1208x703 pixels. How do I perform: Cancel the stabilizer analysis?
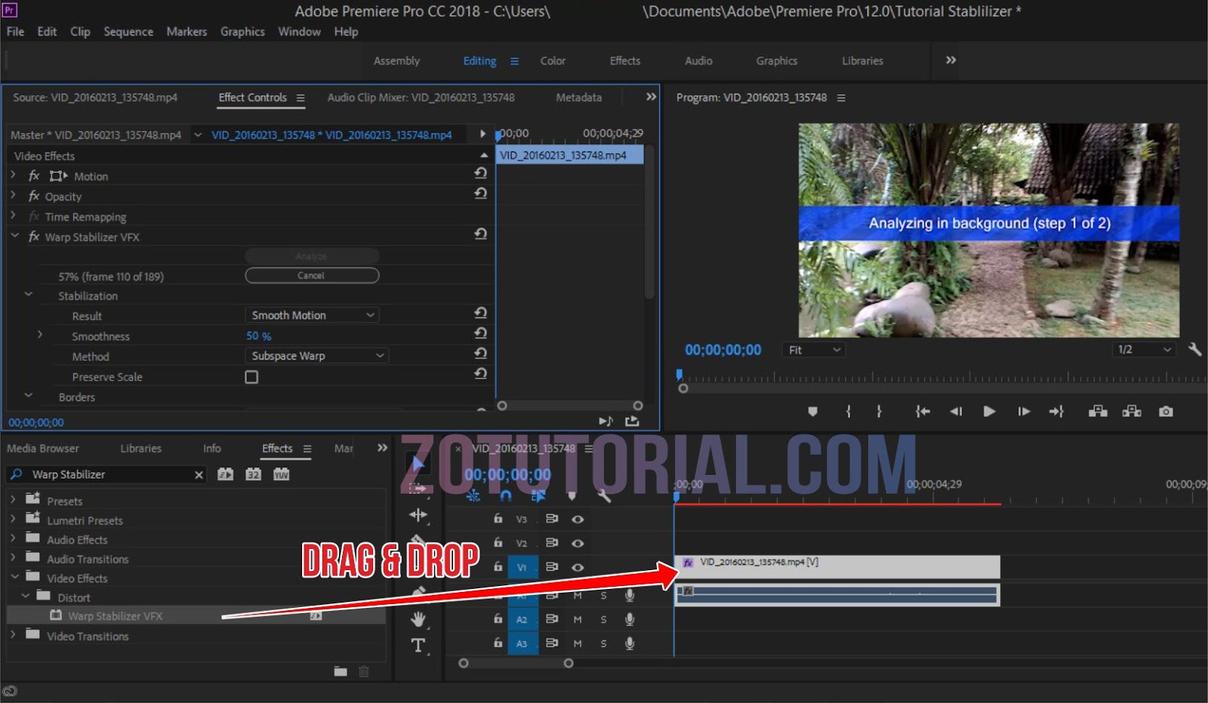pyautogui.click(x=312, y=276)
